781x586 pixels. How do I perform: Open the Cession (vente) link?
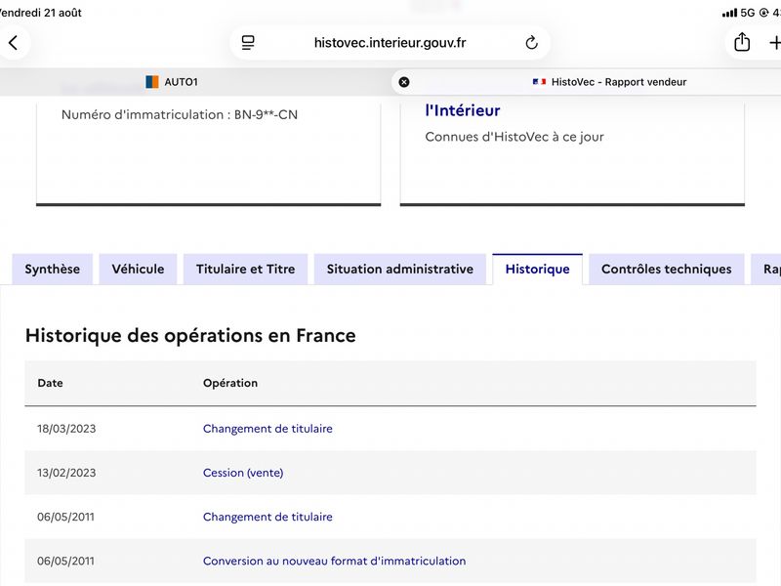(x=243, y=473)
